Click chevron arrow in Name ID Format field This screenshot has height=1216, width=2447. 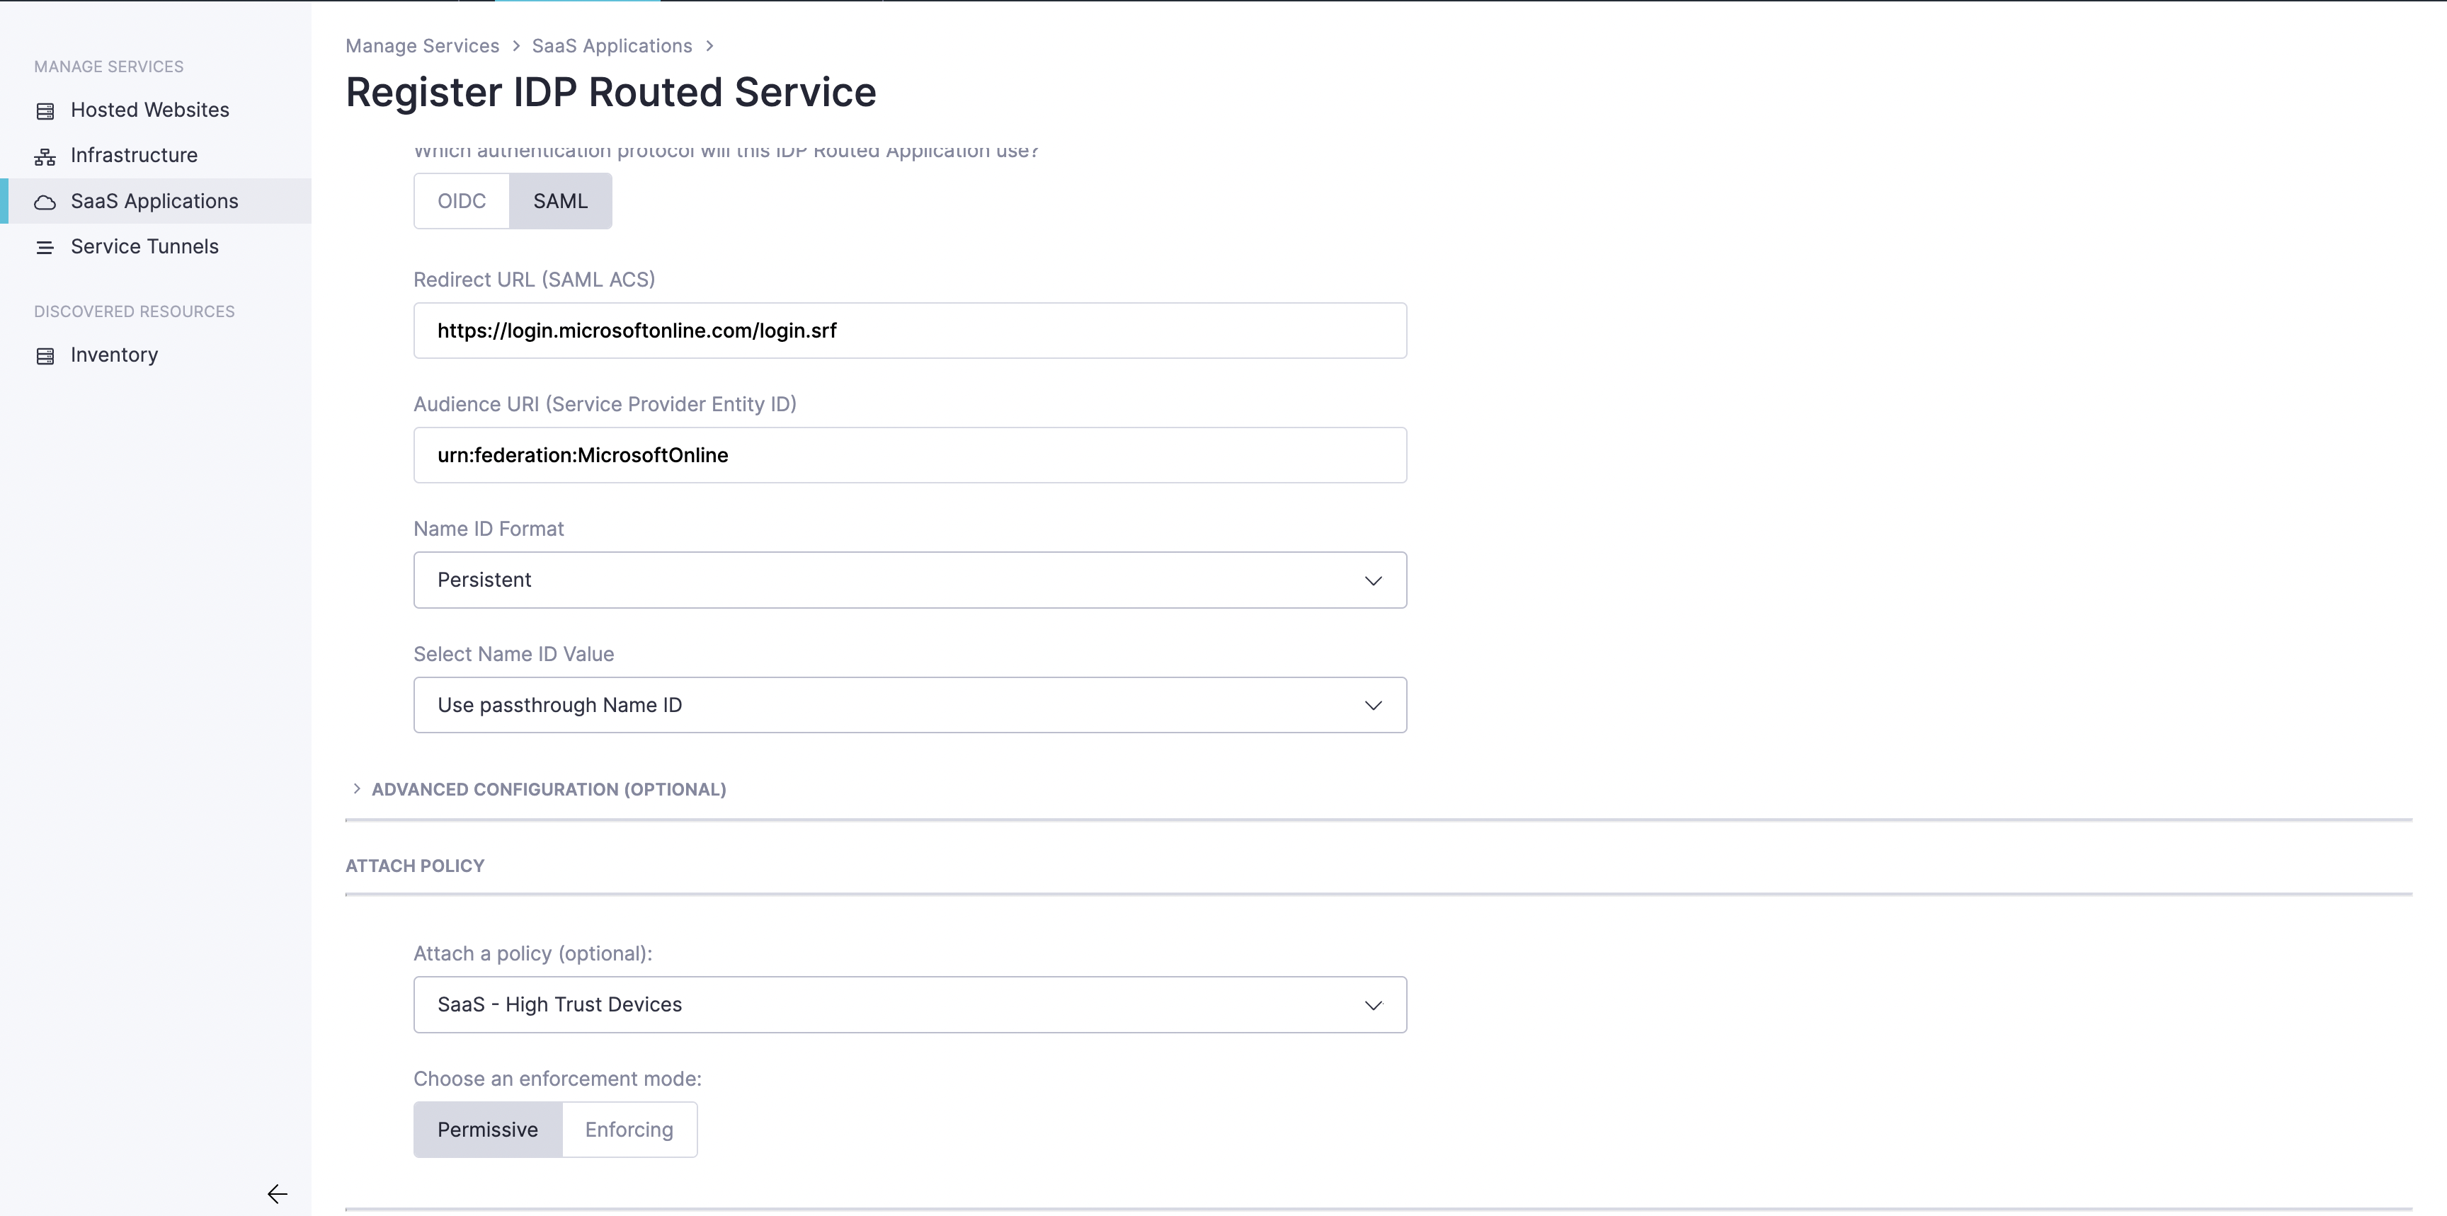1373,580
